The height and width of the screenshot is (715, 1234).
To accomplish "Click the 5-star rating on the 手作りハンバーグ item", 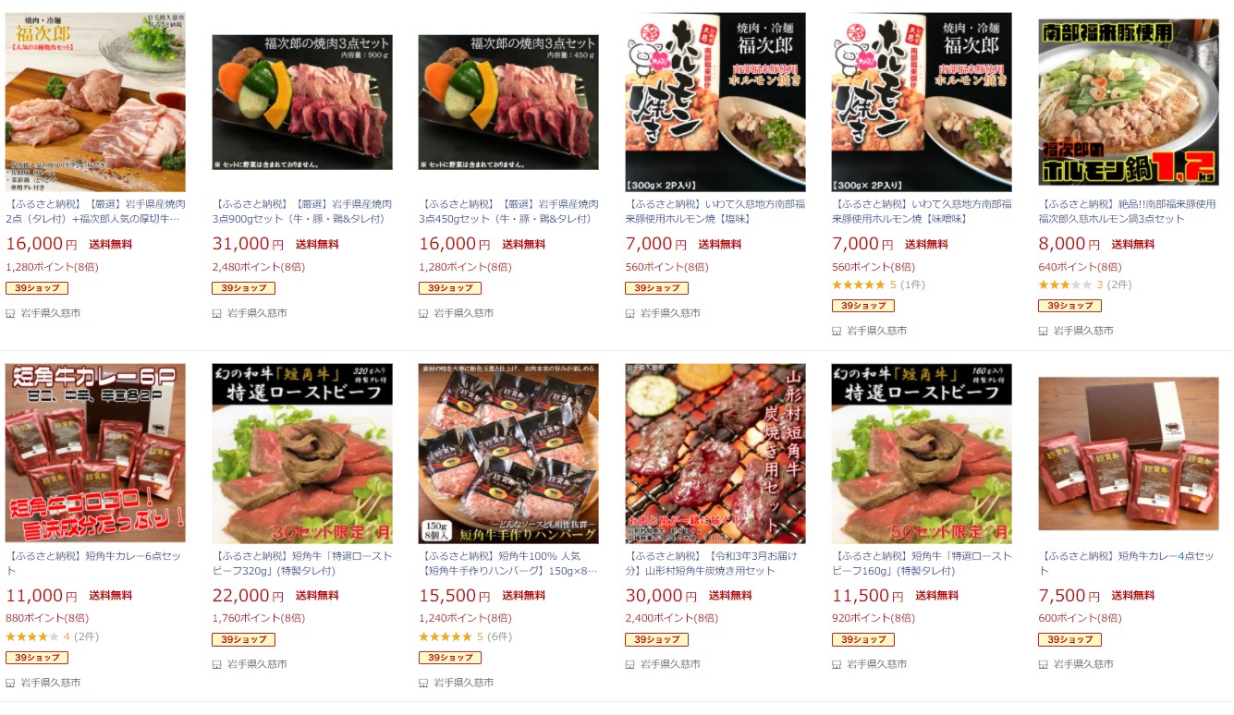I will click(x=445, y=636).
